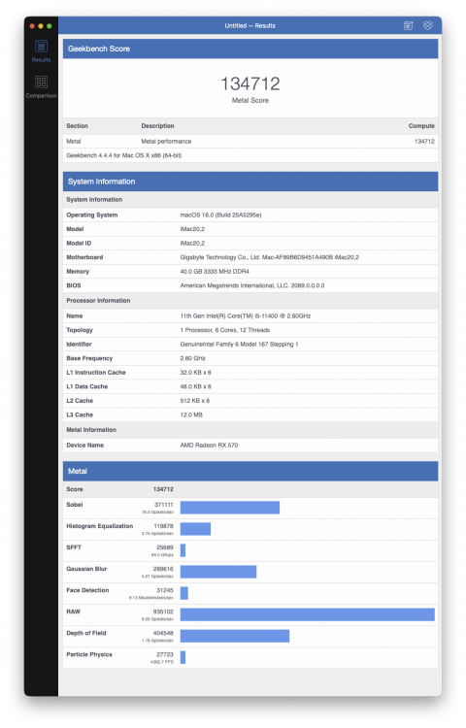This screenshot has height=728, width=466.
Task: Click the green zoom window button
Action: [50, 26]
